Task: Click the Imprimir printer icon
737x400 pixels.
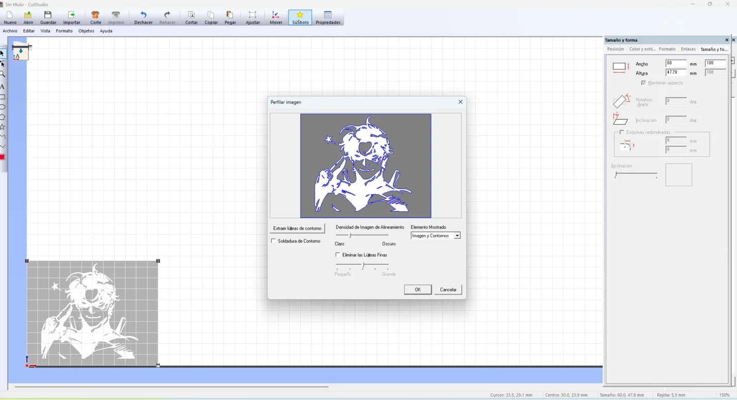Action: point(116,18)
